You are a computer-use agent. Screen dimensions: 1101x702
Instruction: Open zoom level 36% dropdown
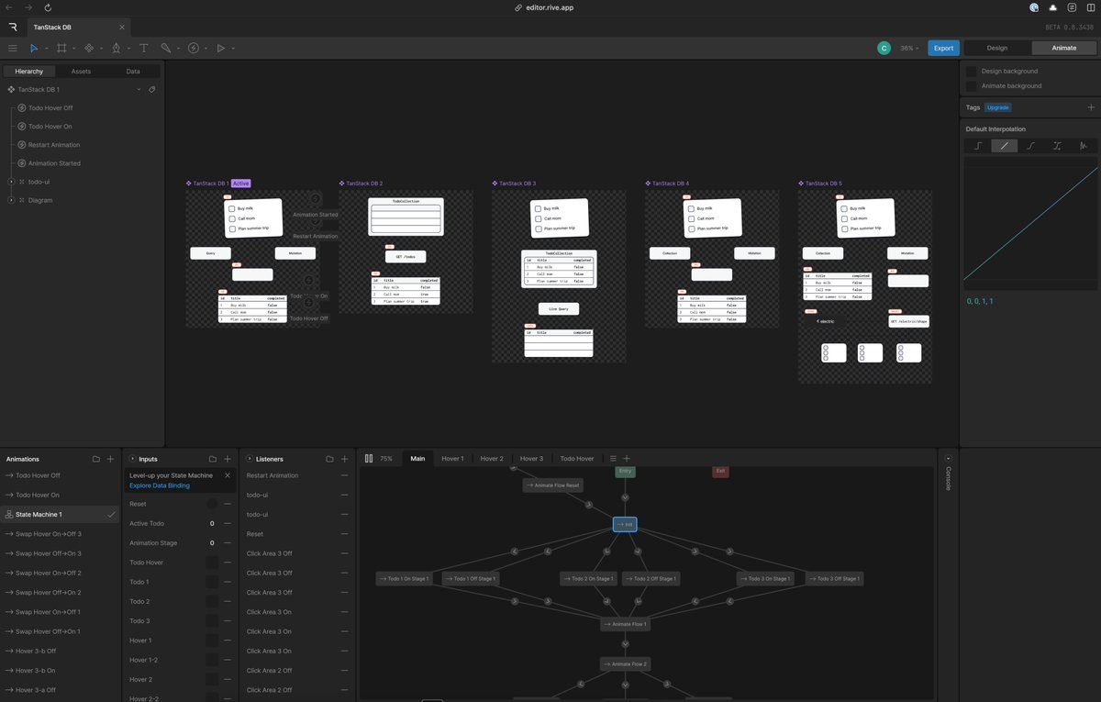click(x=907, y=48)
